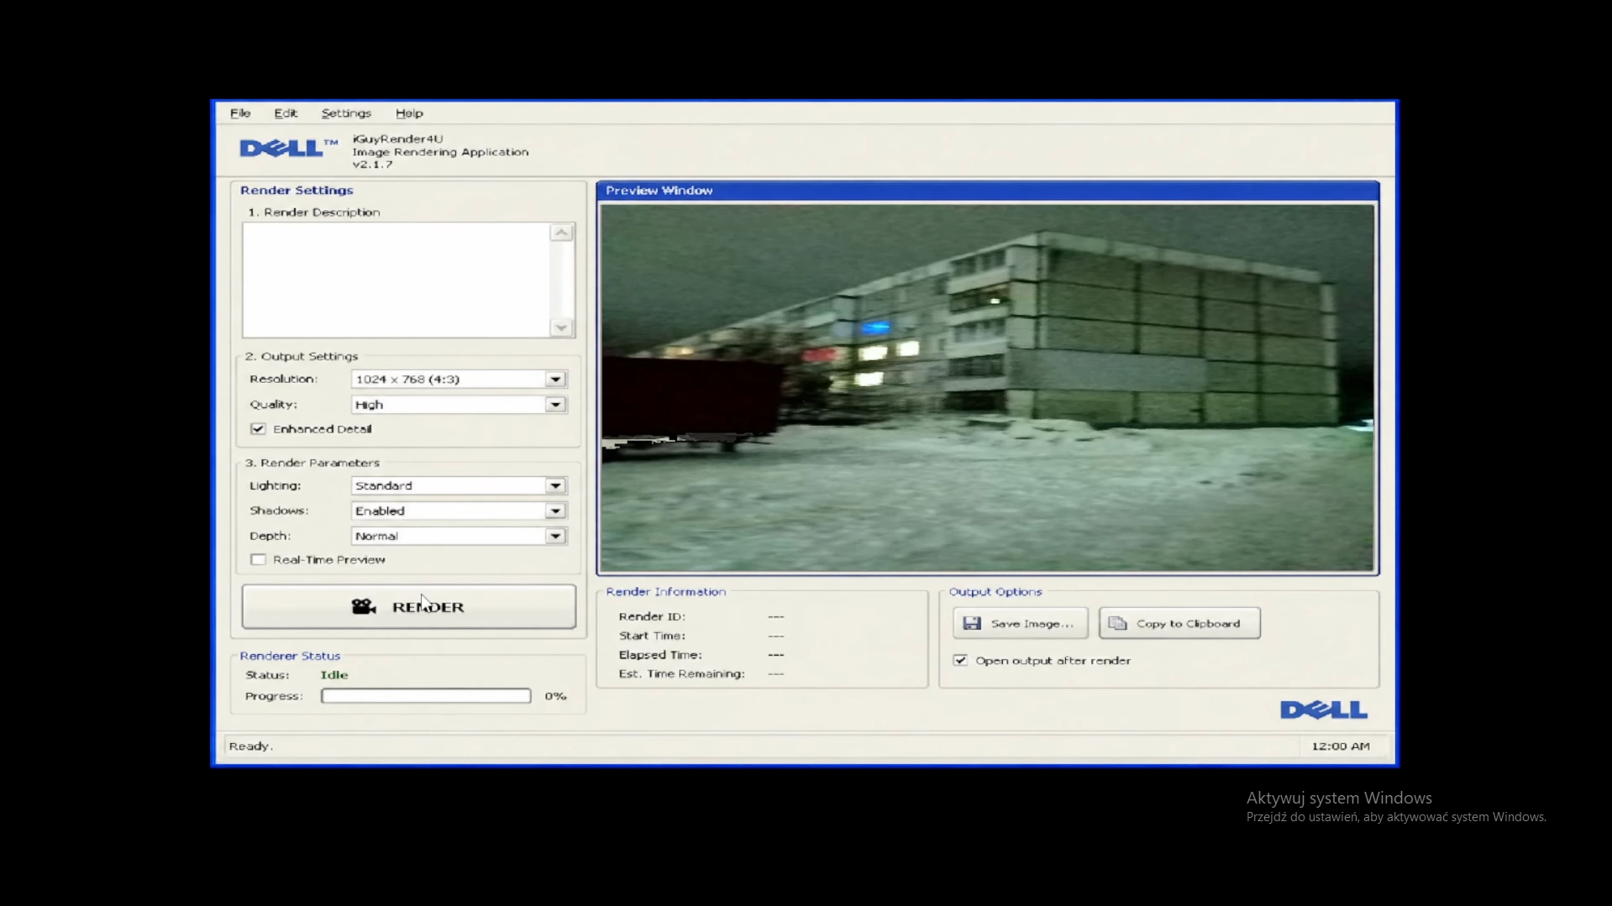
Task: Uncheck Open output after render
Action: point(960,661)
